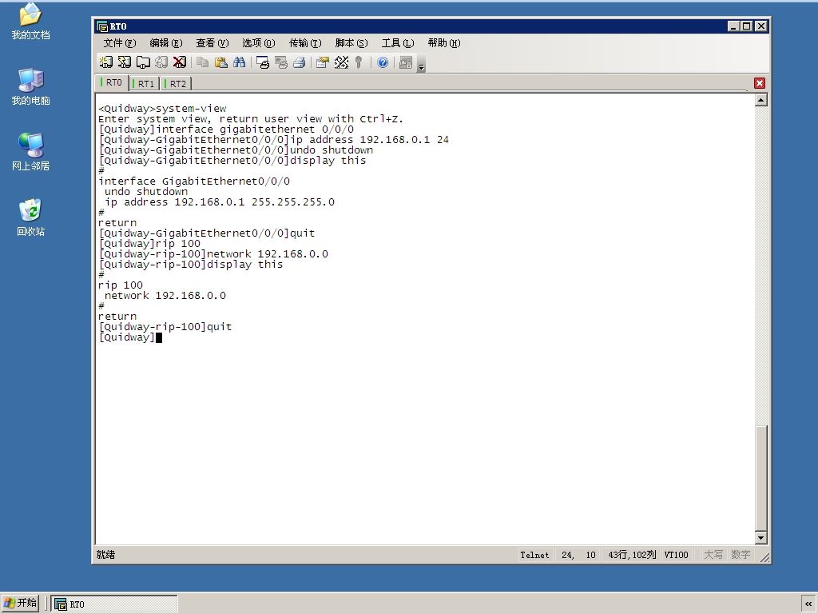Image resolution: width=818 pixels, height=614 pixels.
Task: Click RT0 taskbar button
Action: point(114,604)
